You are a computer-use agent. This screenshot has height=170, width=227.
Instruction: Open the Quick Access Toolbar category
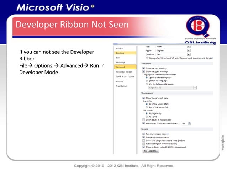[x=125, y=76]
